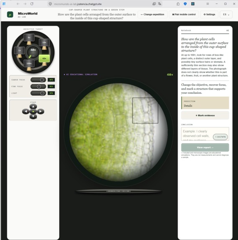Click the site security shield icon
Screen dimensions: 238x240
pos(50,4)
